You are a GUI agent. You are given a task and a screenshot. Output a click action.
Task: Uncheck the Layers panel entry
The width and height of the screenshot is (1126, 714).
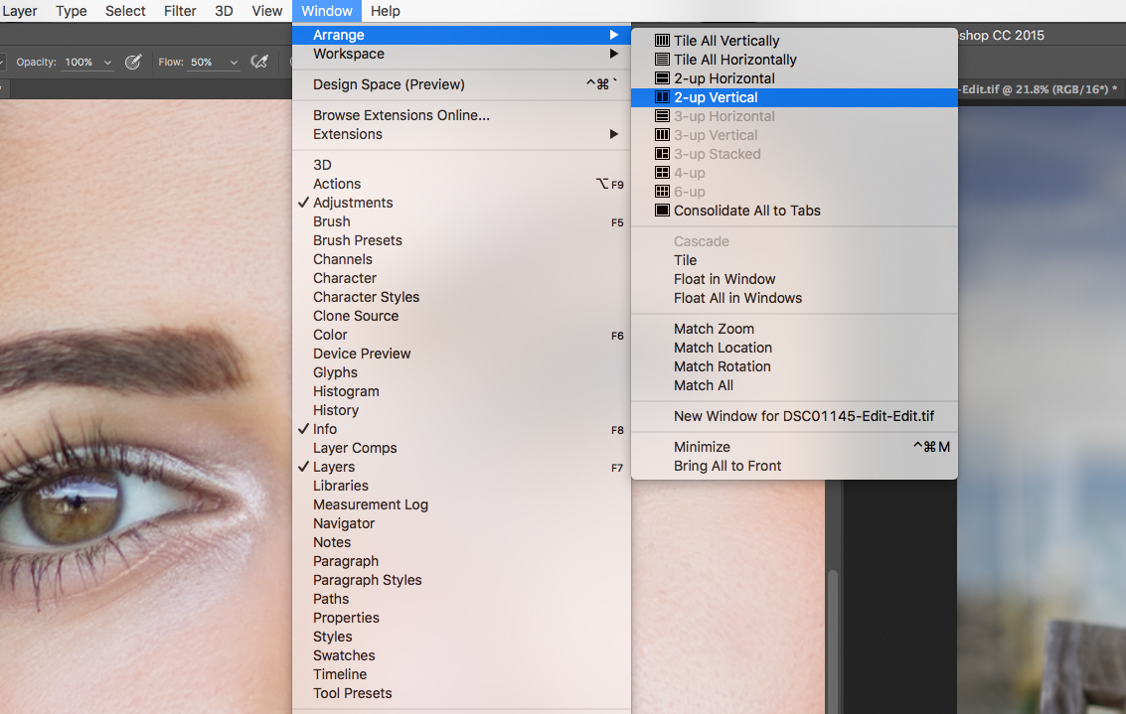303,466
